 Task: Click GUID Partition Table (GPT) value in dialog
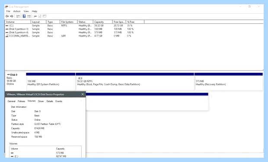click(x=48, y=124)
